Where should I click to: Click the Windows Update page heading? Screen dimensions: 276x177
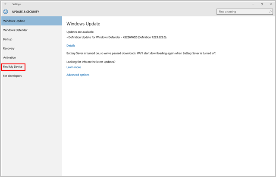click(x=83, y=24)
